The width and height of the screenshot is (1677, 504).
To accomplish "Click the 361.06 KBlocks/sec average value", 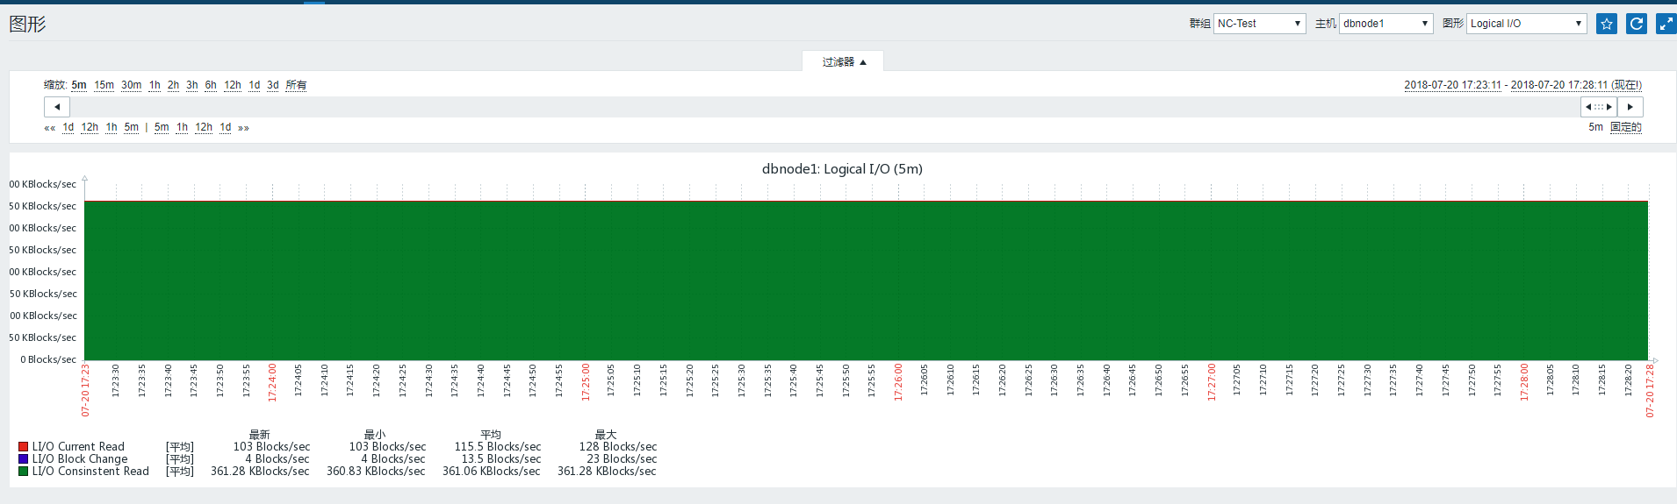I will [492, 472].
